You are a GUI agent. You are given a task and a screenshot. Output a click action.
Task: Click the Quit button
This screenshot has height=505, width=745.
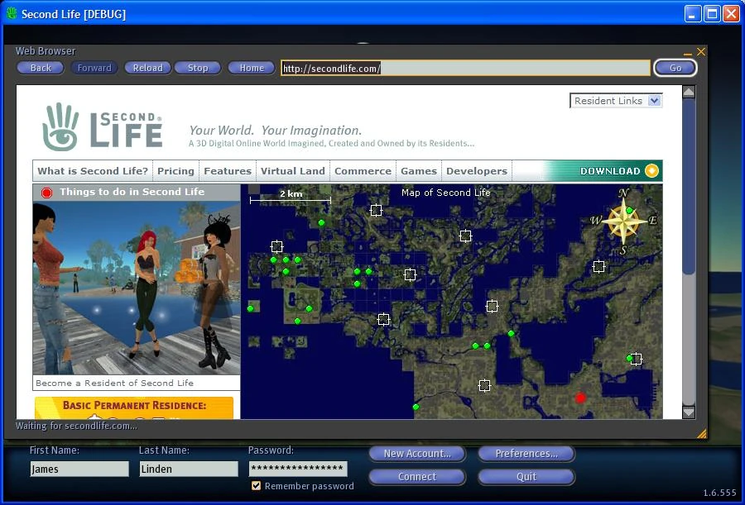click(x=526, y=477)
